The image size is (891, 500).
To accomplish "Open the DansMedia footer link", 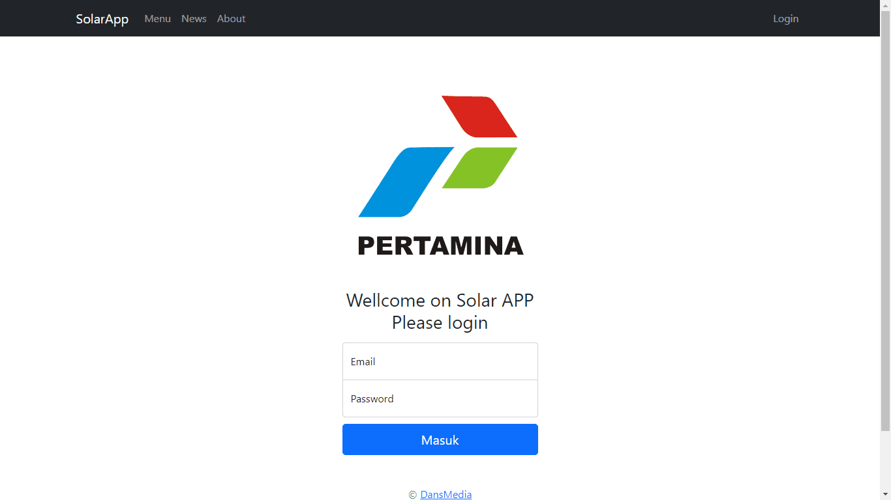I will (x=446, y=494).
